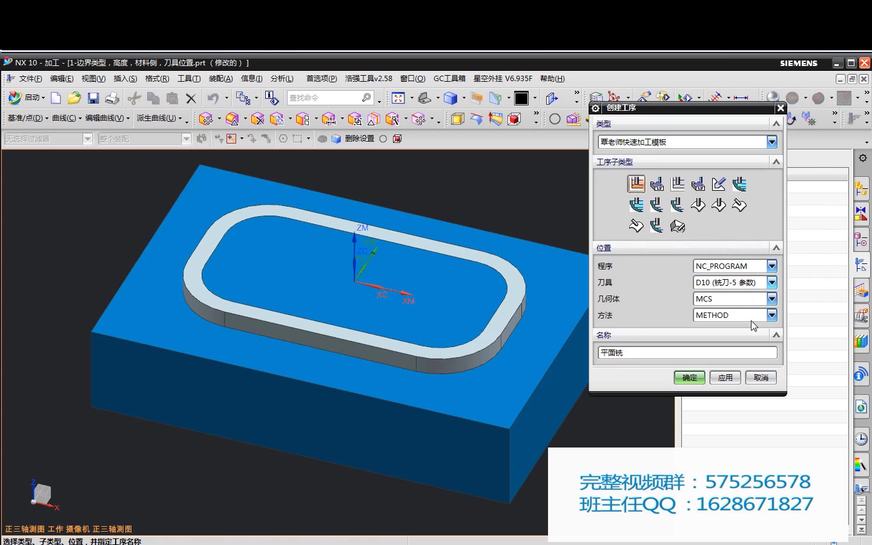Select first subtype icon in the third row

click(x=636, y=226)
